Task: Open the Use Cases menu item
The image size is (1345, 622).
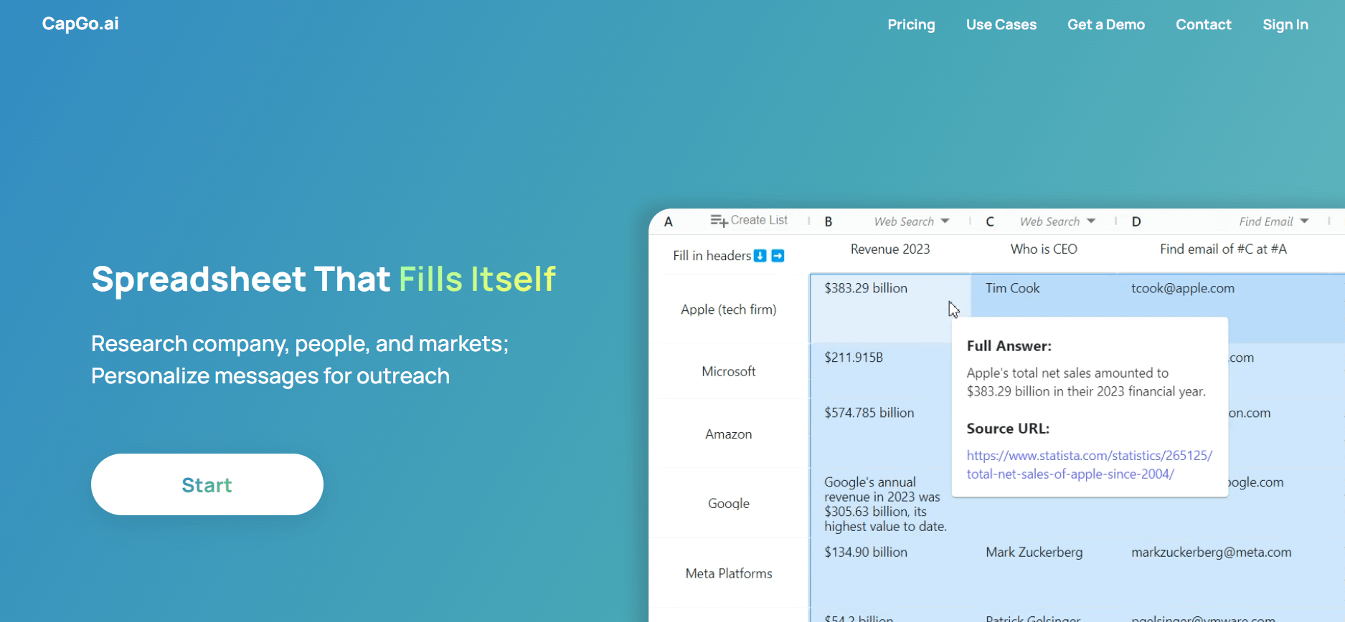Action: click(x=1001, y=24)
